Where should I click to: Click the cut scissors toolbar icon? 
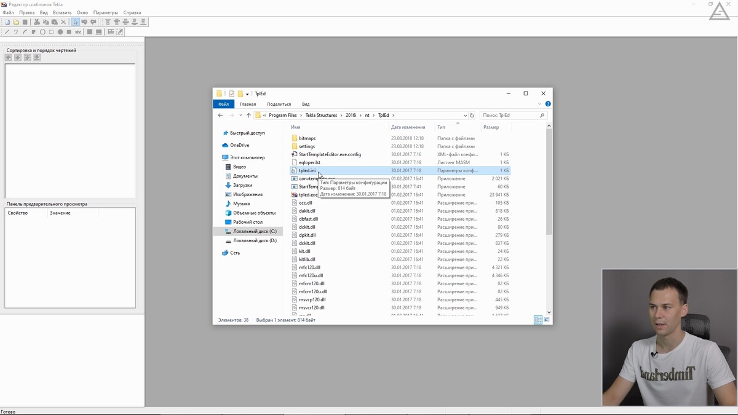tap(37, 22)
